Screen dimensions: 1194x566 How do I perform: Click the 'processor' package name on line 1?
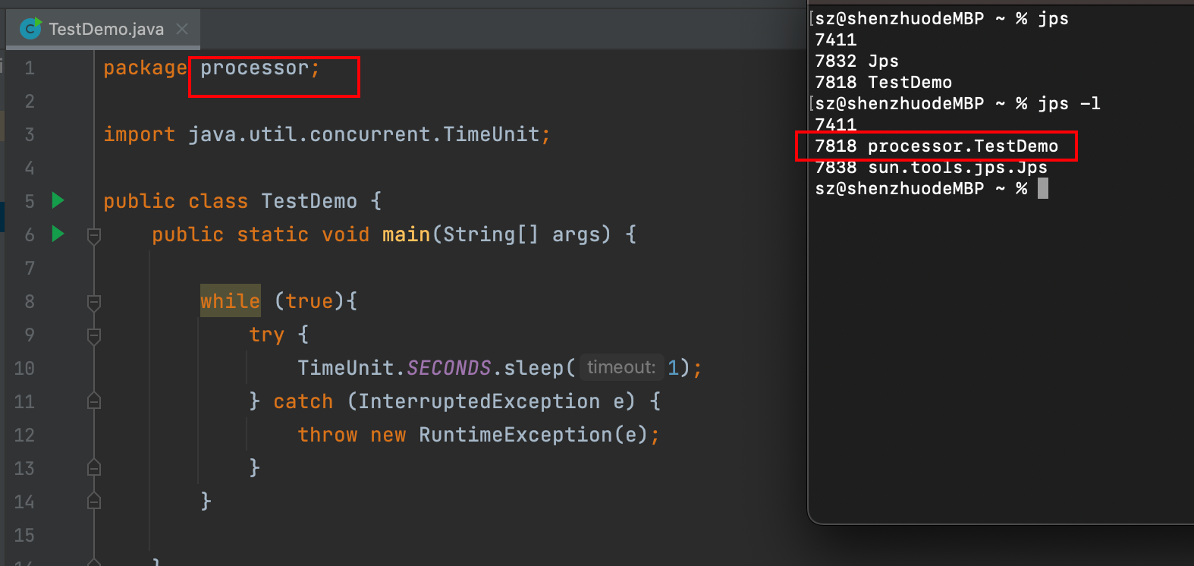coord(255,68)
